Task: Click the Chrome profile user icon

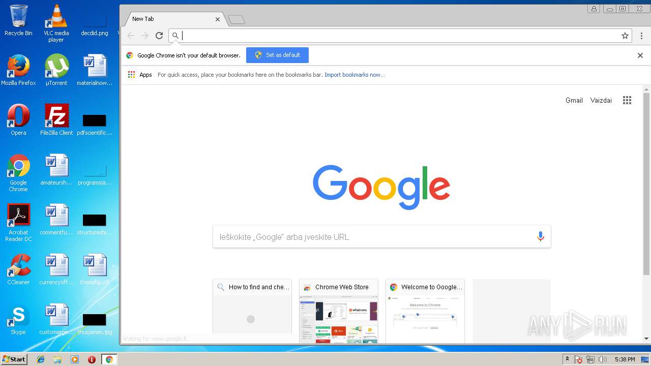Action: (594, 9)
